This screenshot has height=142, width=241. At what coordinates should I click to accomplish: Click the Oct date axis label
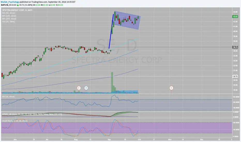[x=139, y=139]
